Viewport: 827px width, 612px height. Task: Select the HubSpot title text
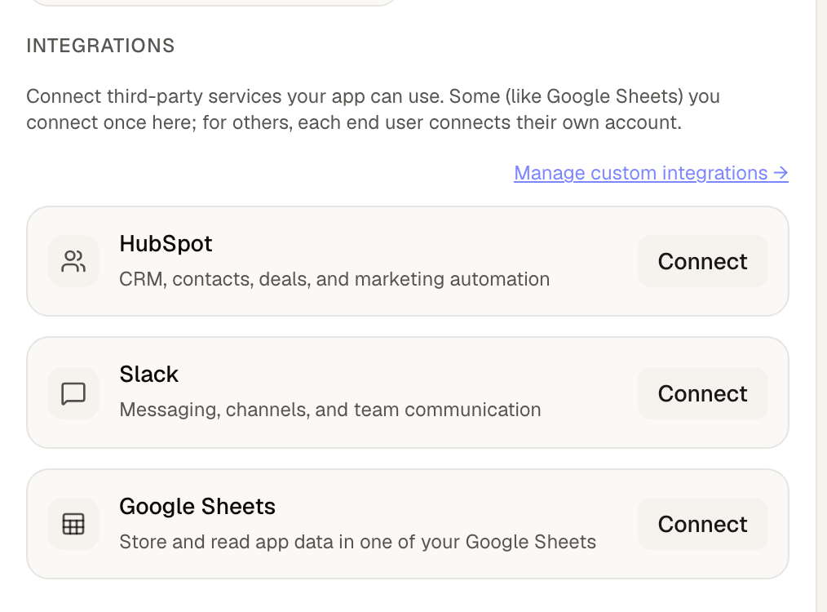pyautogui.click(x=166, y=244)
